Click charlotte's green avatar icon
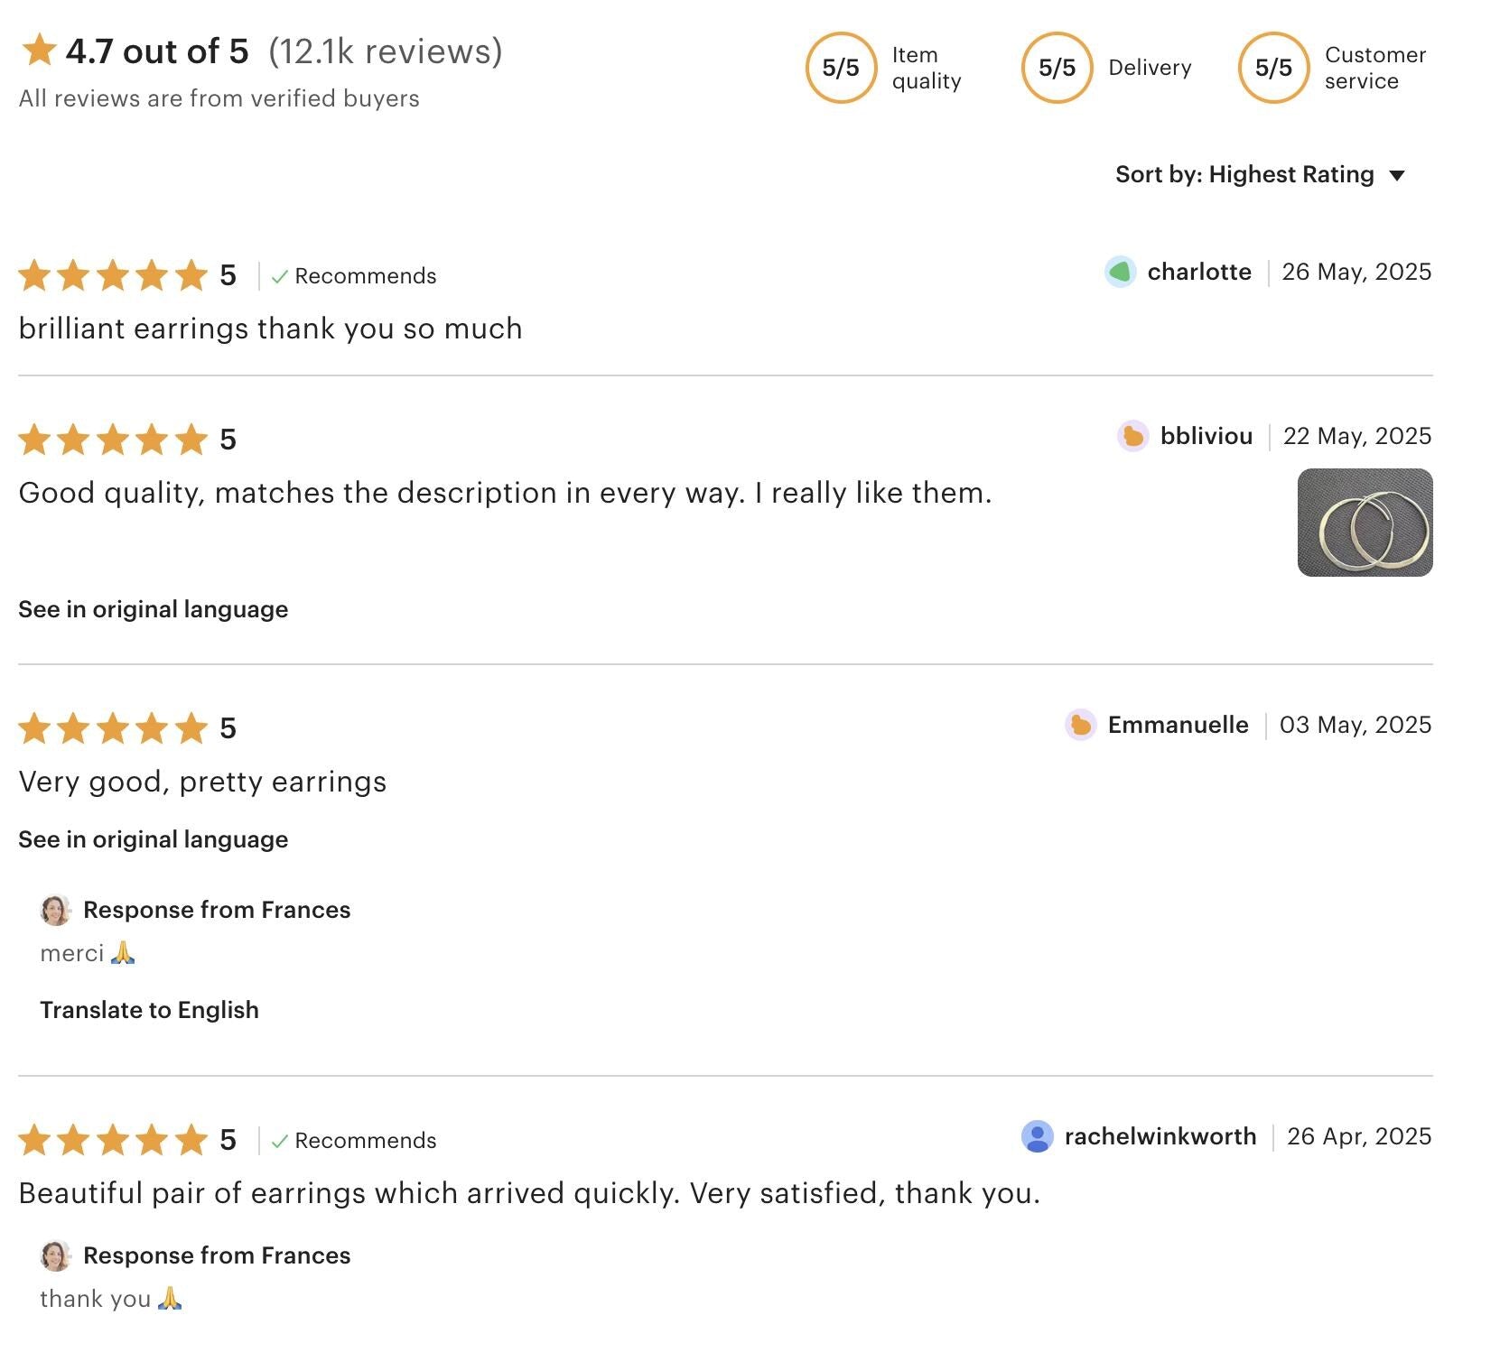The image size is (1500, 1352). 1120,272
